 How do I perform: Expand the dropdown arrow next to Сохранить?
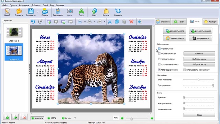coord(38,12)
